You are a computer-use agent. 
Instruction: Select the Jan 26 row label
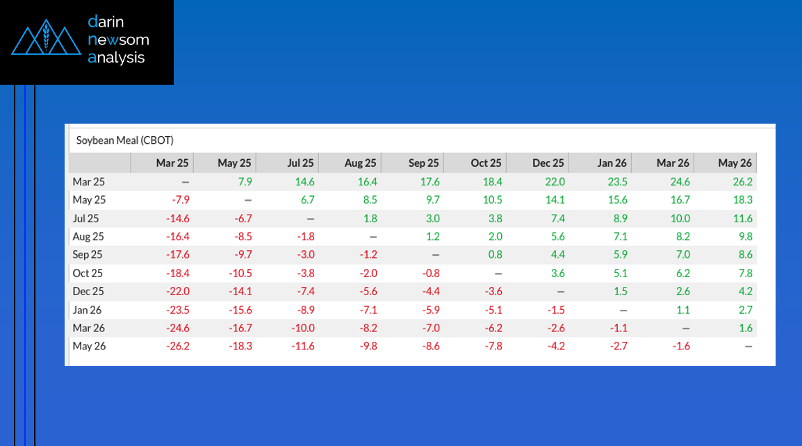[x=87, y=310]
